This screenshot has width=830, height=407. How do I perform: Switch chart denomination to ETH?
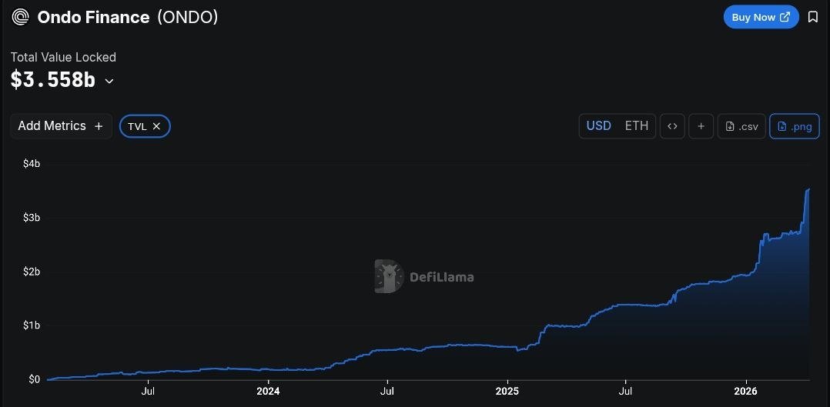tap(636, 126)
